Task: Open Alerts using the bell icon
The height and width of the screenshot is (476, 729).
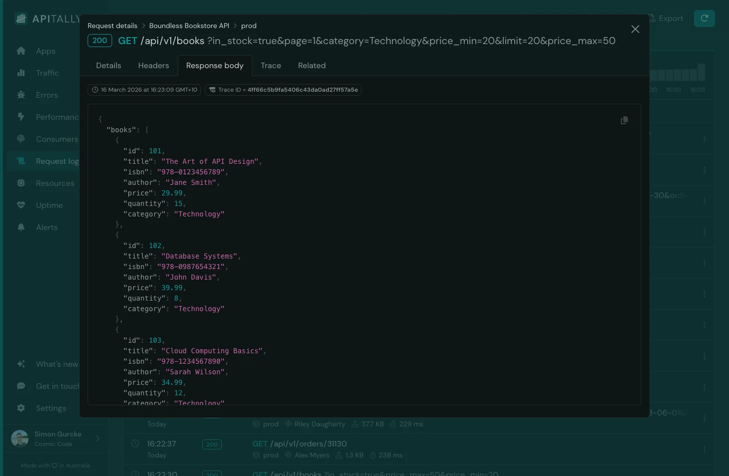Action: [x=21, y=227]
